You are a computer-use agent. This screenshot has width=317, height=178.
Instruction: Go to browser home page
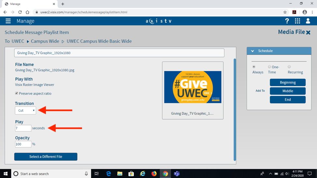pyautogui.click(x=27, y=12)
